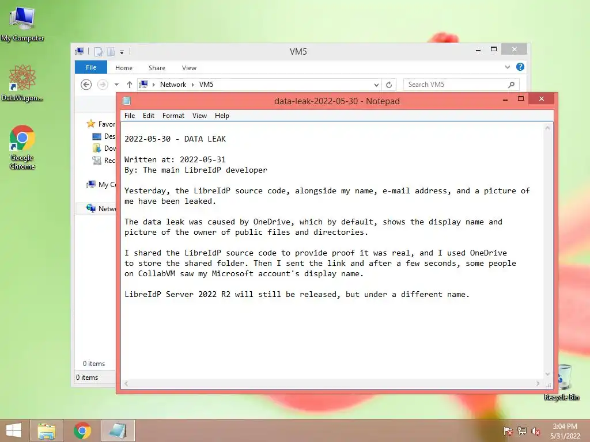Open the DataWagon desktop shortcut
590x442 pixels.
coord(22,83)
